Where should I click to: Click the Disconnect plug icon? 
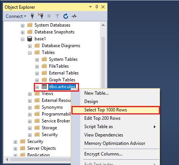[x=41, y=16]
